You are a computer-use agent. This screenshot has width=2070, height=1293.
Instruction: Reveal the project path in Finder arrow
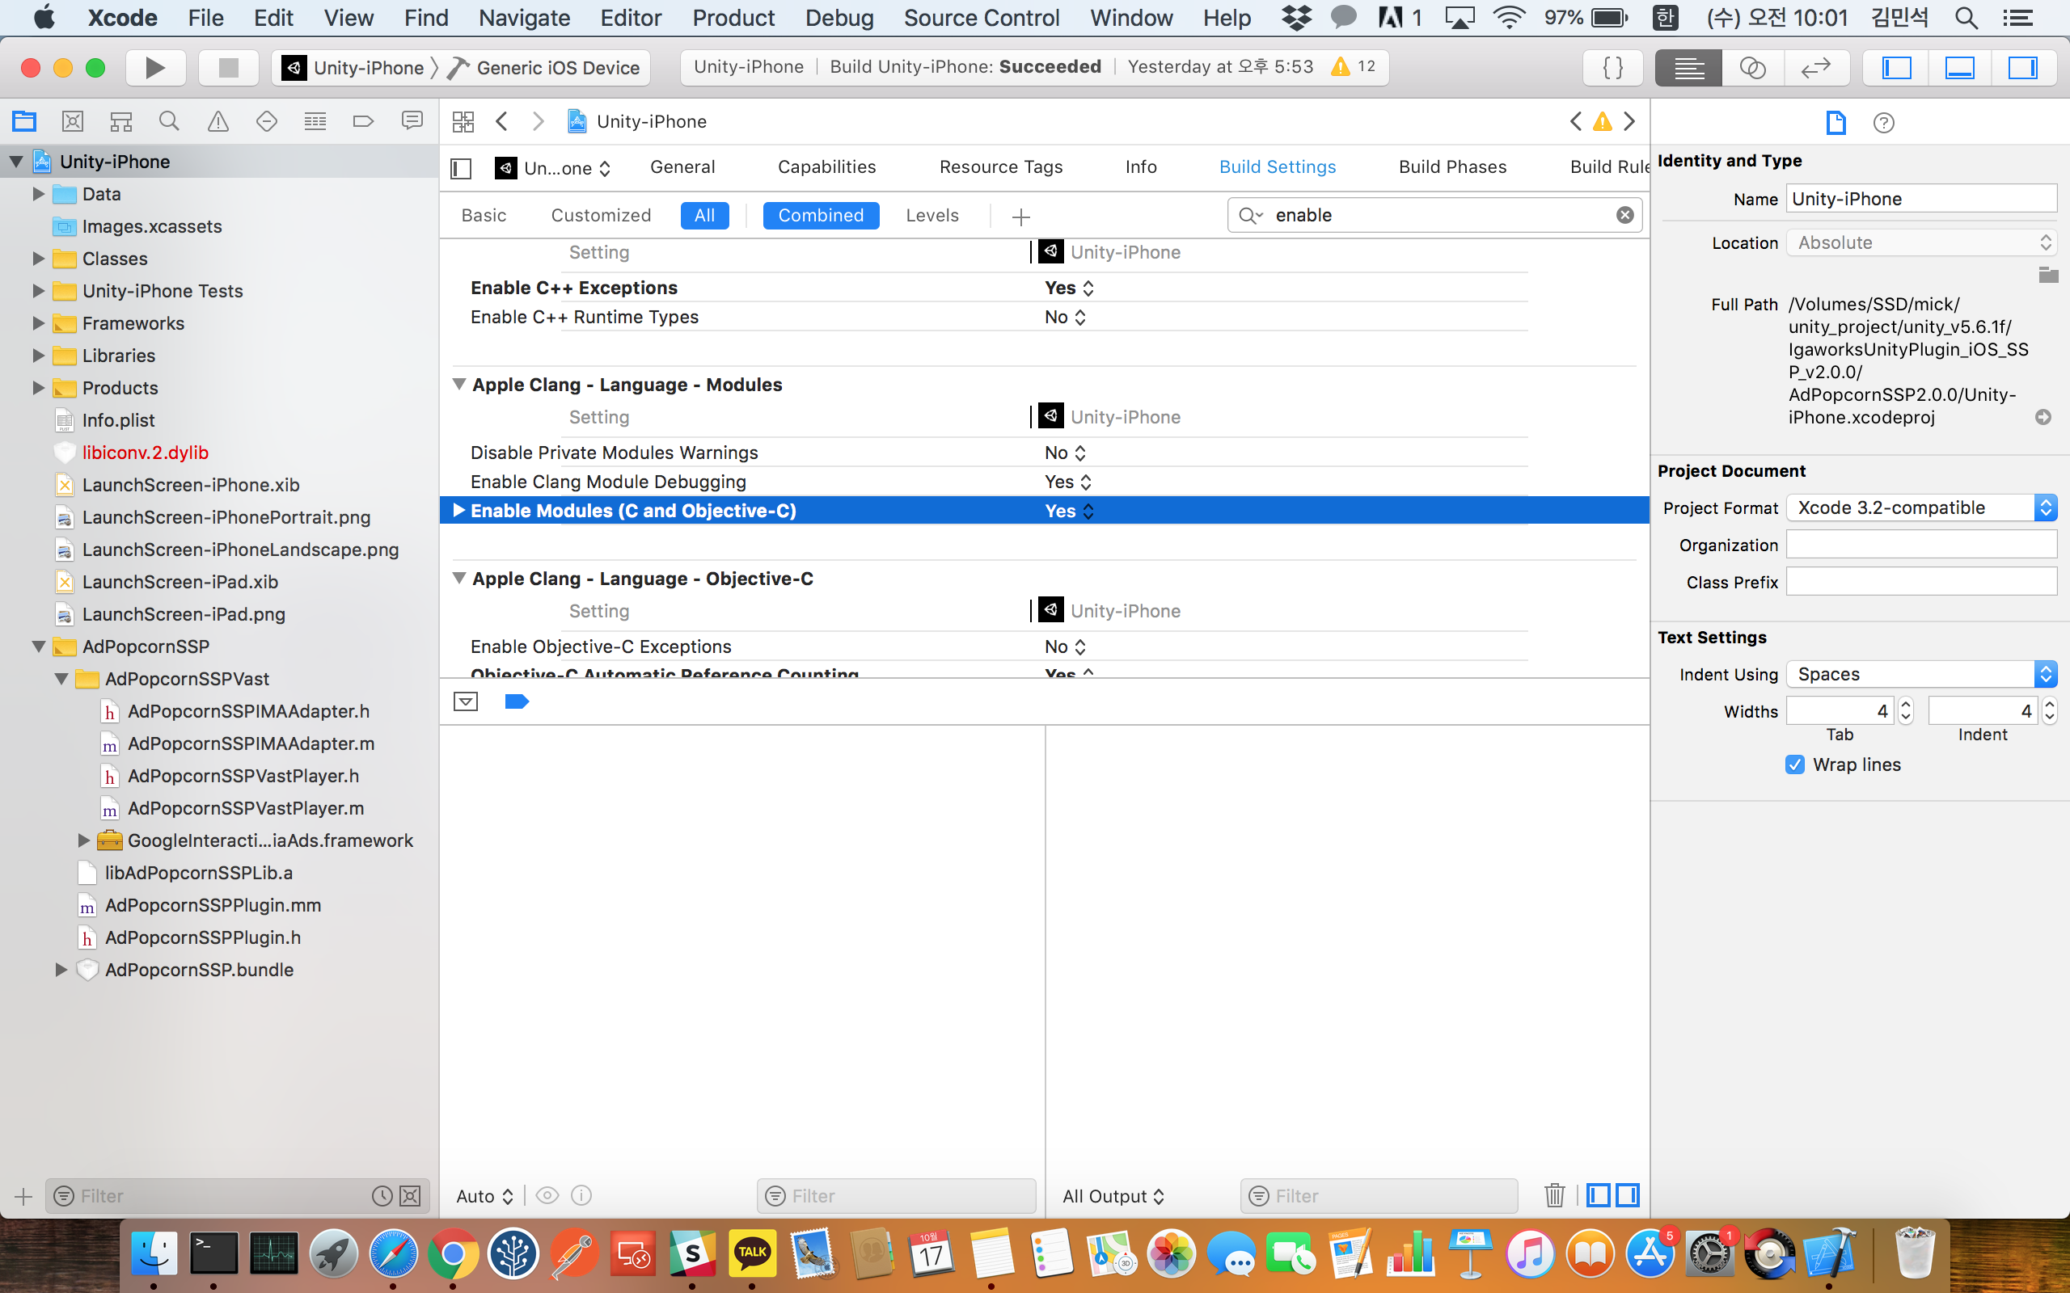tap(2043, 417)
